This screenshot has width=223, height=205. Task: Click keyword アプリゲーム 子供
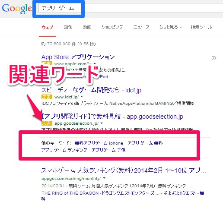pyautogui.click(x=108, y=150)
